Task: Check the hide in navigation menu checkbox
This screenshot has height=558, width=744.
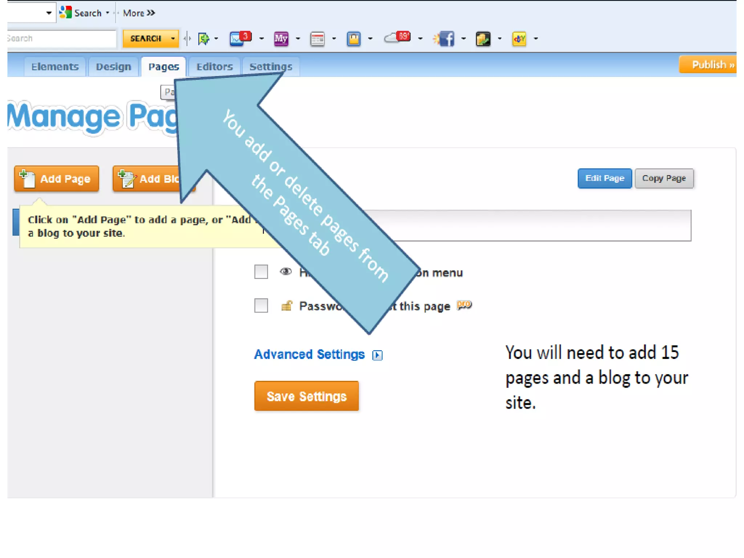Action: tap(261, 272)
